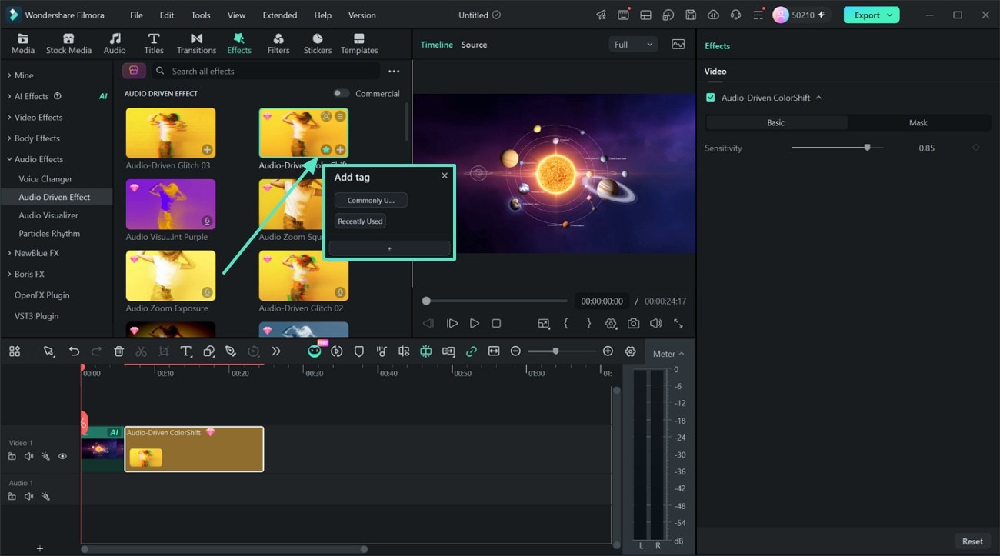This screenshot has width=1000, height=556.
Task: Open the File menu
Action: pos(136,15)
